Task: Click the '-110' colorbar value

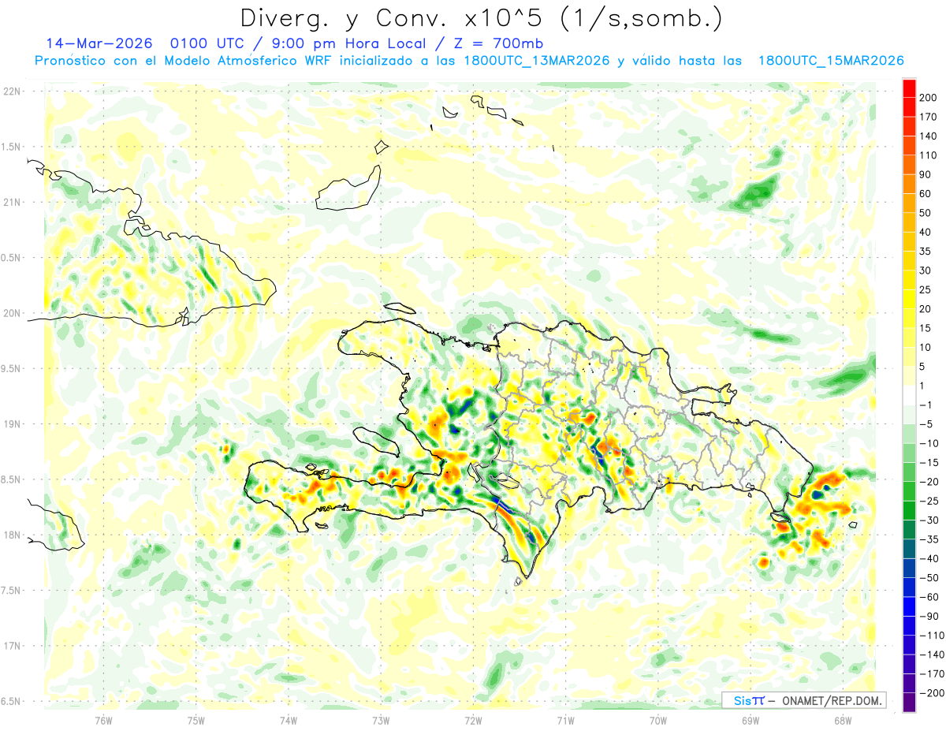Action: [933, 636]
